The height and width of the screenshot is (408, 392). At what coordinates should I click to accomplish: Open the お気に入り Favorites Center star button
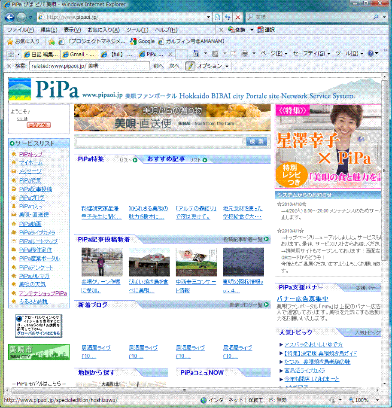24,41
